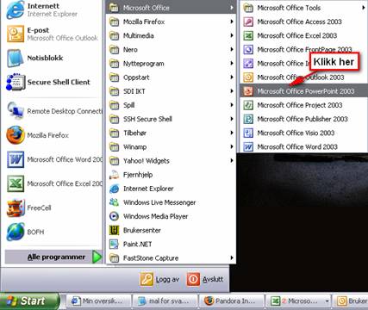Click the FreeCell game icon
The width and height of the screenshot is (368, 310).
tap(16, 208)
